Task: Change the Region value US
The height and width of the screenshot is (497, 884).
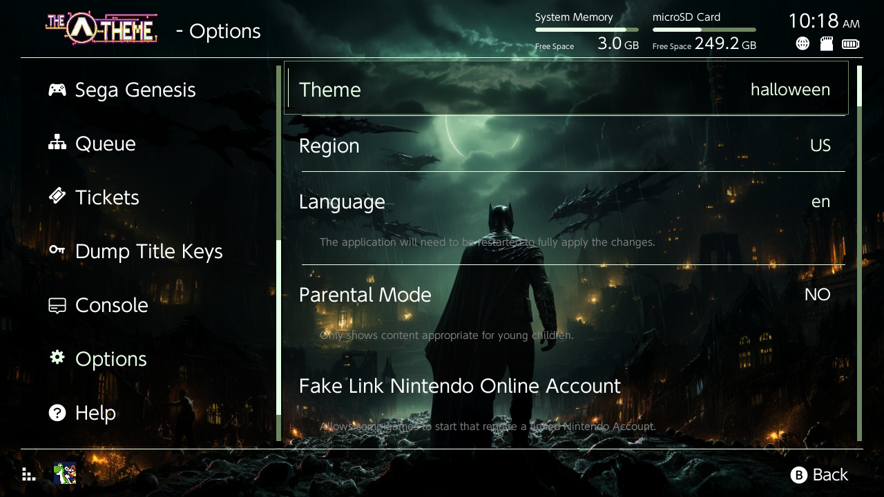Action: coord(820,146)
